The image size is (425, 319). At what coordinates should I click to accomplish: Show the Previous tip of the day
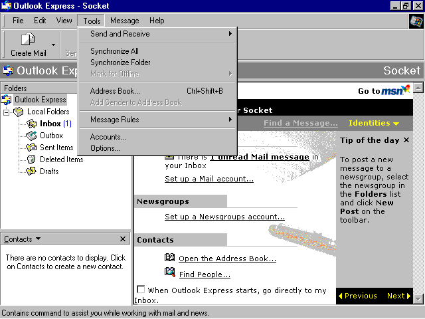coord(358,296)
